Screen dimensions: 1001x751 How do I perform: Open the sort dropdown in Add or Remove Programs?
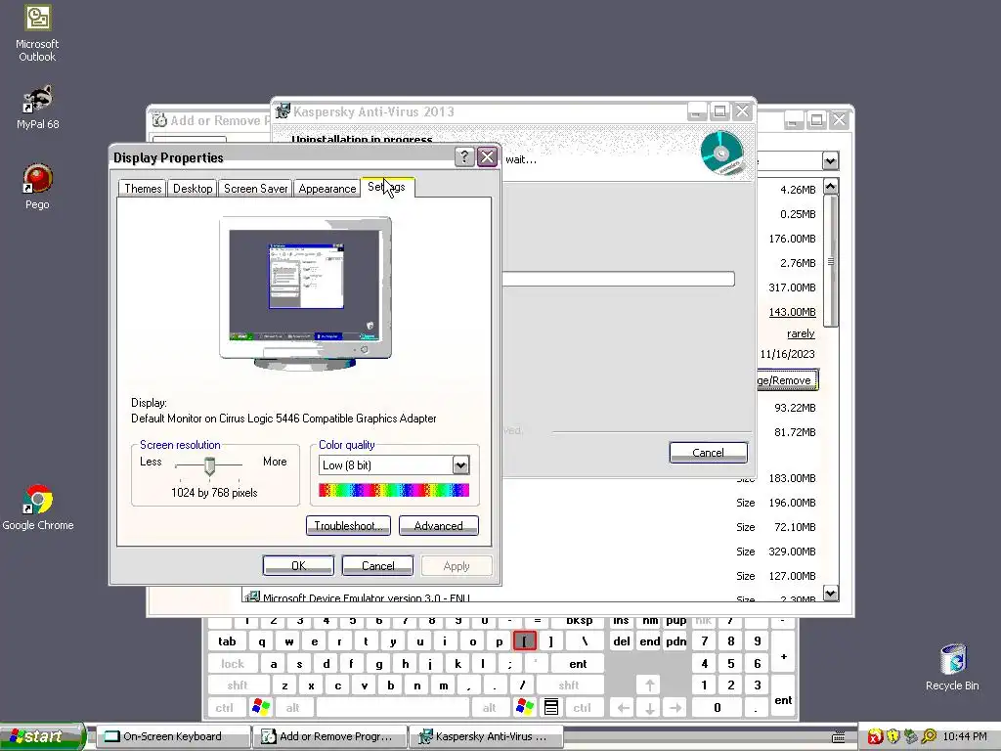point(830,160)
